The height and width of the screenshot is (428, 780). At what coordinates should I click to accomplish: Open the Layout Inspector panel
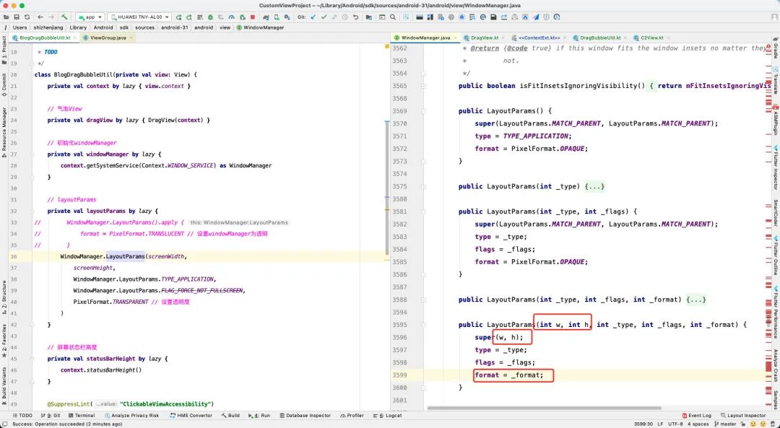[x=742, y=416]
